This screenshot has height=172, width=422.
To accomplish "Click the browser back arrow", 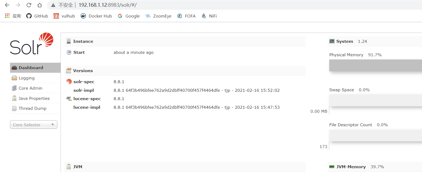I will point(7,5).
